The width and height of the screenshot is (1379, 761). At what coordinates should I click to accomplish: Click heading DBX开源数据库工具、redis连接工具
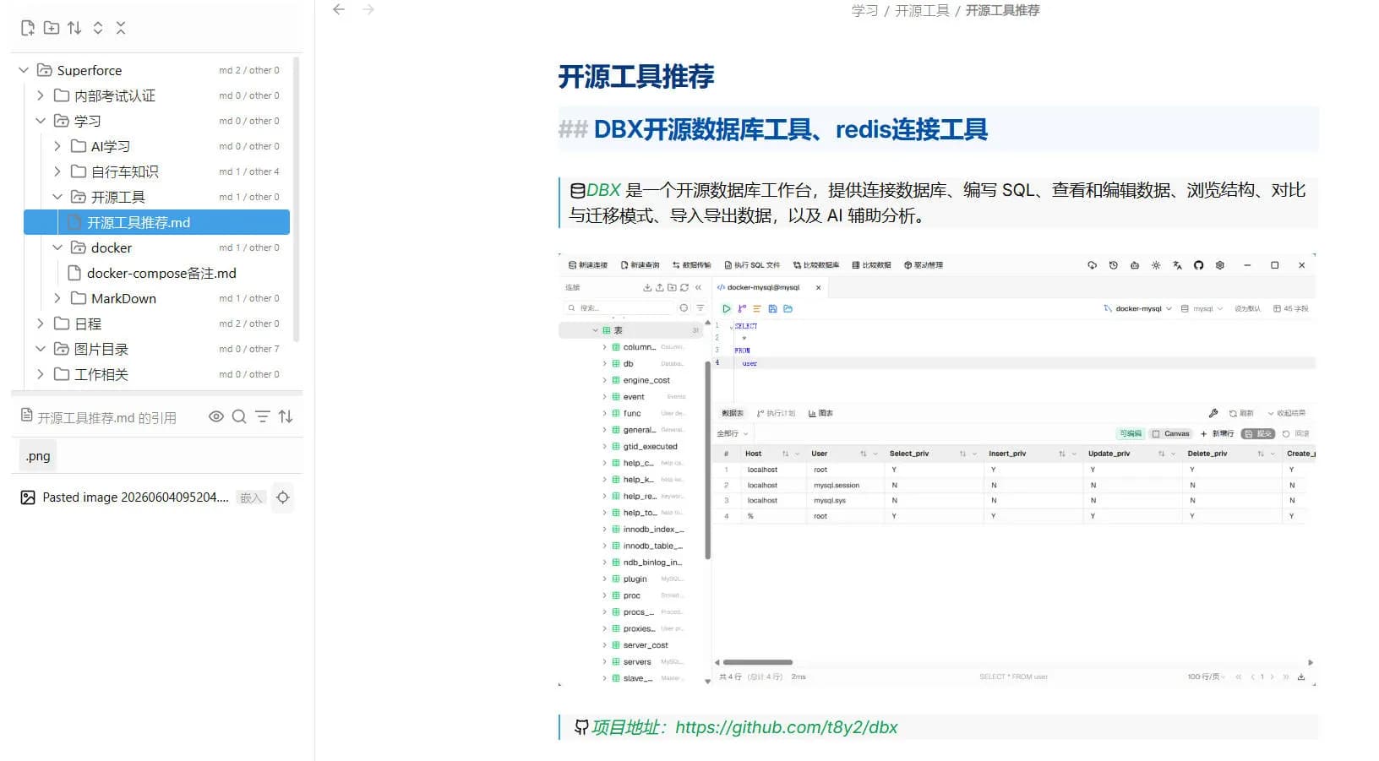(x=790, y=129)
